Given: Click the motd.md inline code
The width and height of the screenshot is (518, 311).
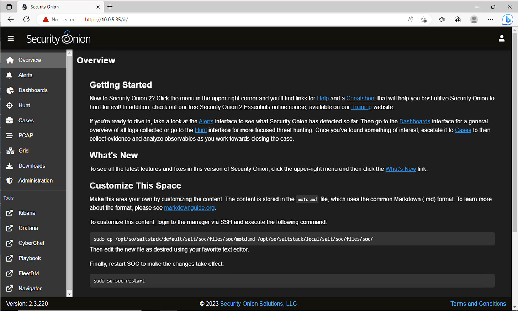Looking at the screenshot, I should 307,200.
